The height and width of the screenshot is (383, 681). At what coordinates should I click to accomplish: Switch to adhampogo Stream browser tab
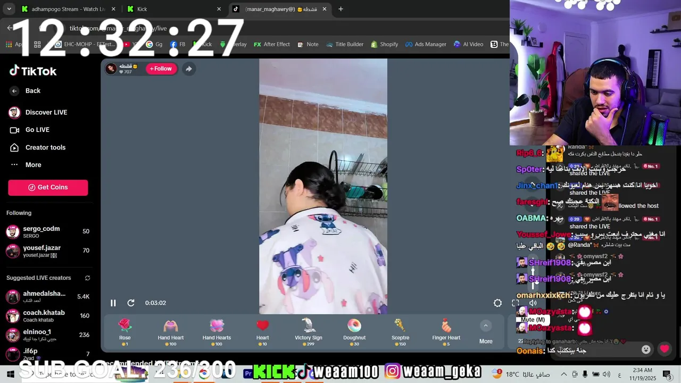(x=63, y=9)
